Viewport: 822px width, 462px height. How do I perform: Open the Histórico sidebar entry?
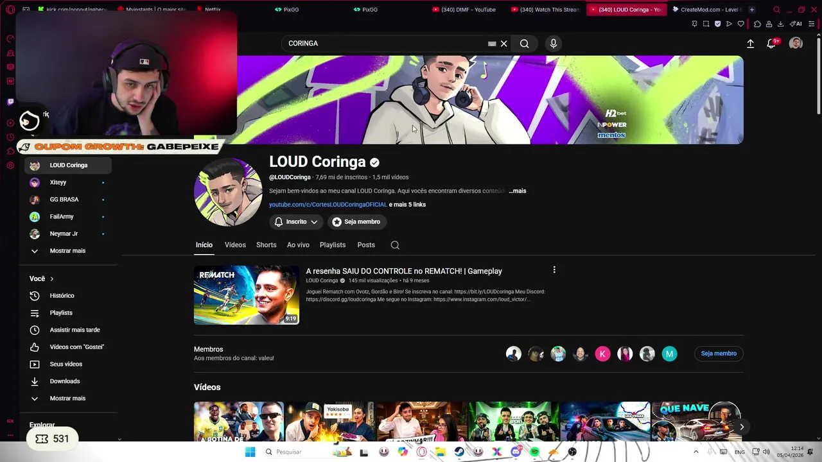(x=68, y=296)
